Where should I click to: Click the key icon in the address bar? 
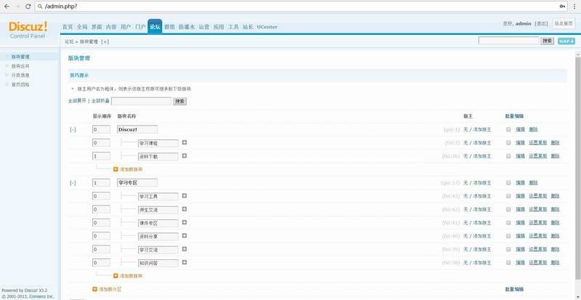click(562, 7)
